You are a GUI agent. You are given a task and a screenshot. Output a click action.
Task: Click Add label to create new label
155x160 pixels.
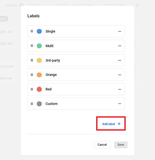pyautogui.click(x=111, y=124)
